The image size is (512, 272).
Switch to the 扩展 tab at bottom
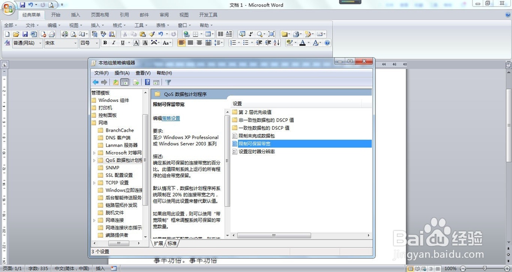(x=158, y=243)
